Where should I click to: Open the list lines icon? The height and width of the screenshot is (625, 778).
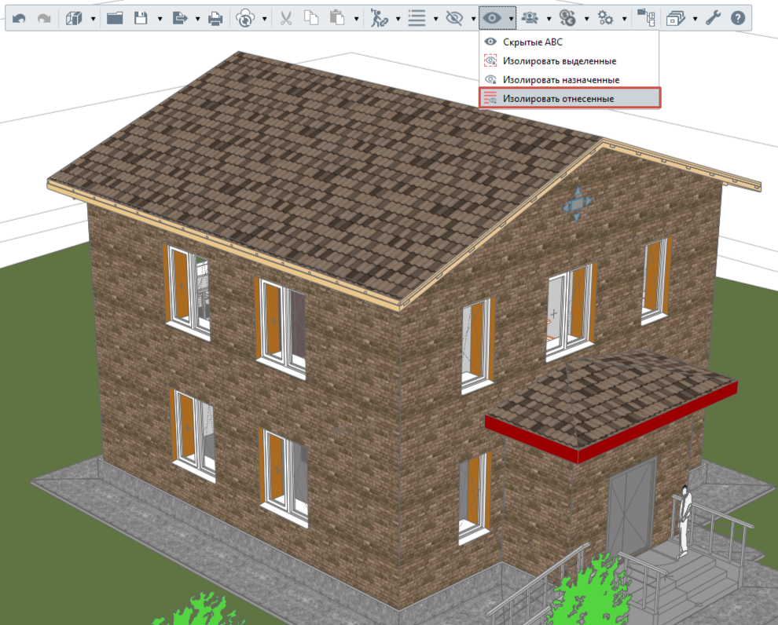pos(417,19)
